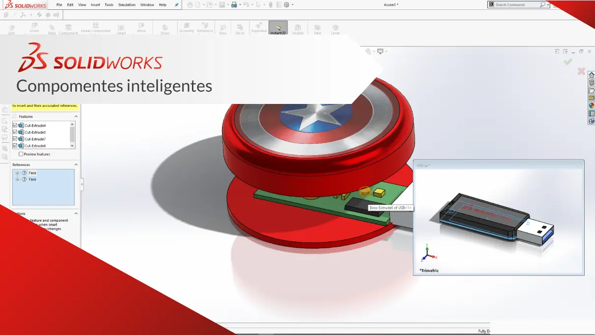Click the USB preview window thumbnail

pos(499,217)
